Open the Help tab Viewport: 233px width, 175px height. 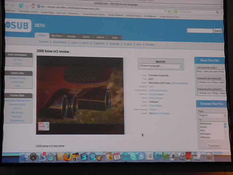[x=115, y=38]
